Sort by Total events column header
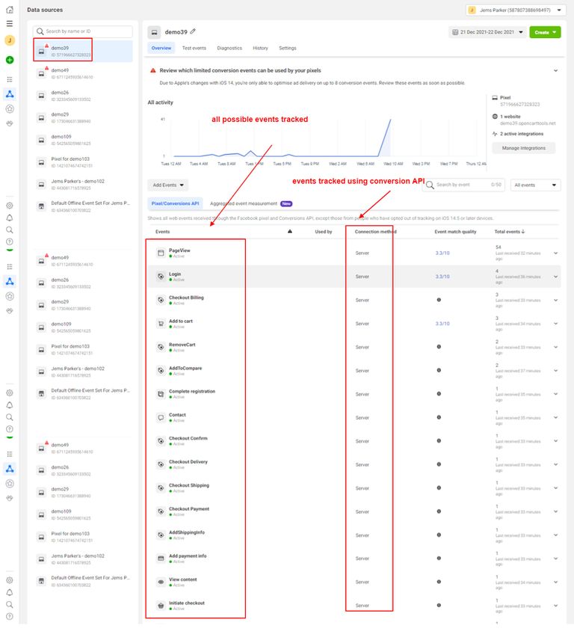The image size is (574, 640). (x=510, y=232)
